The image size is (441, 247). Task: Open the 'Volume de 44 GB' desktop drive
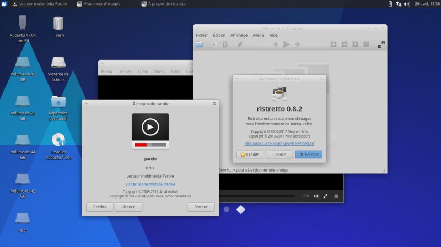point(23,147)
